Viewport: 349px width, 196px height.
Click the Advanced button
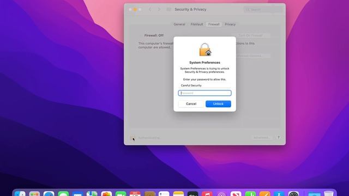(x=262, y=138)
